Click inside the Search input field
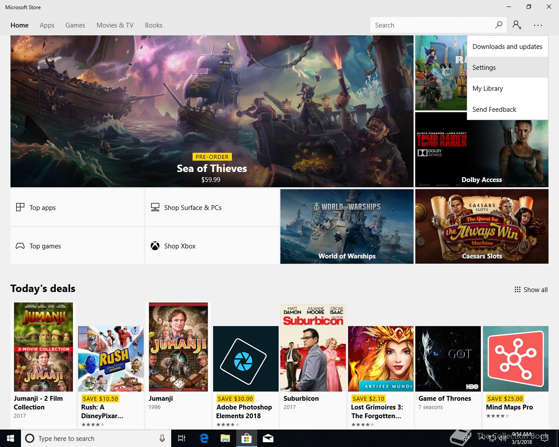This screenshot has height=447, width=559. click(432, 25)
